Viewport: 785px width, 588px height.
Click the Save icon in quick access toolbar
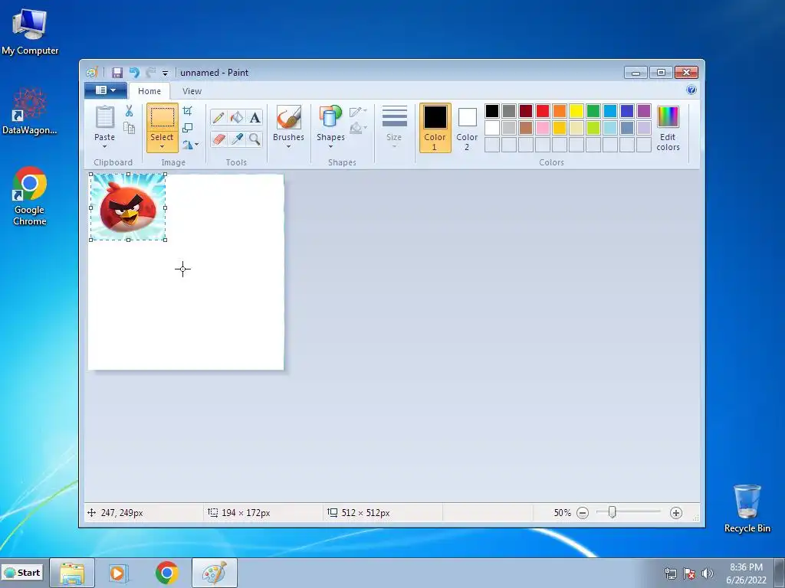[x=117, y=73]
